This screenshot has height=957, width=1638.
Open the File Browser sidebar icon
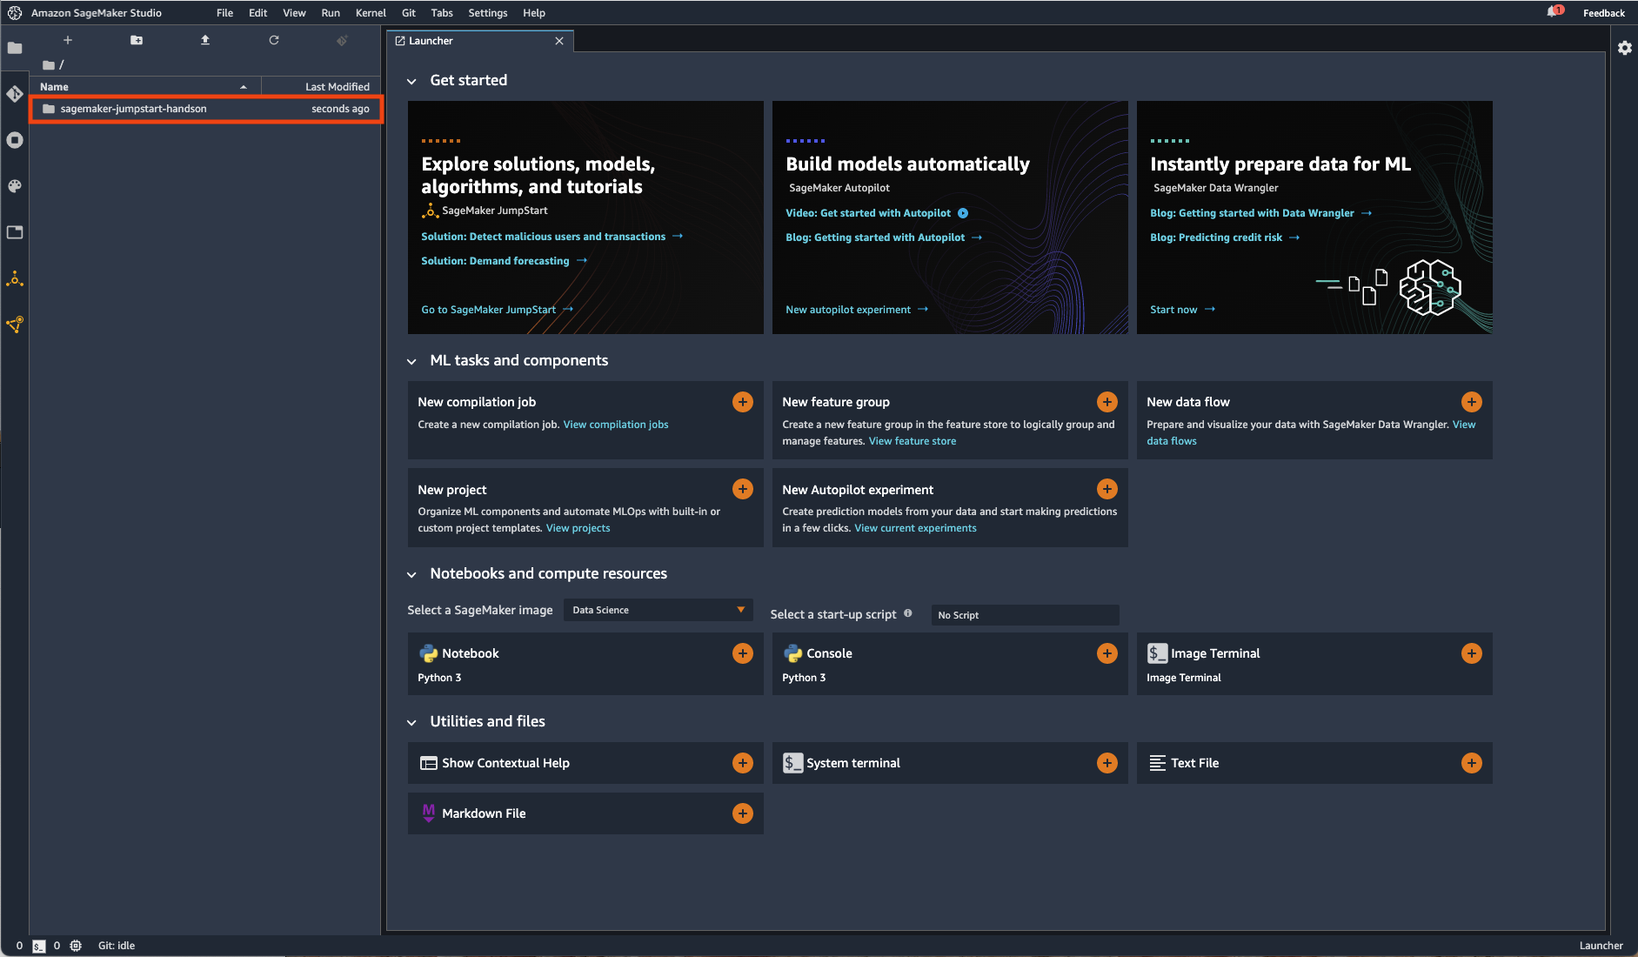click(x=15, y=48)
